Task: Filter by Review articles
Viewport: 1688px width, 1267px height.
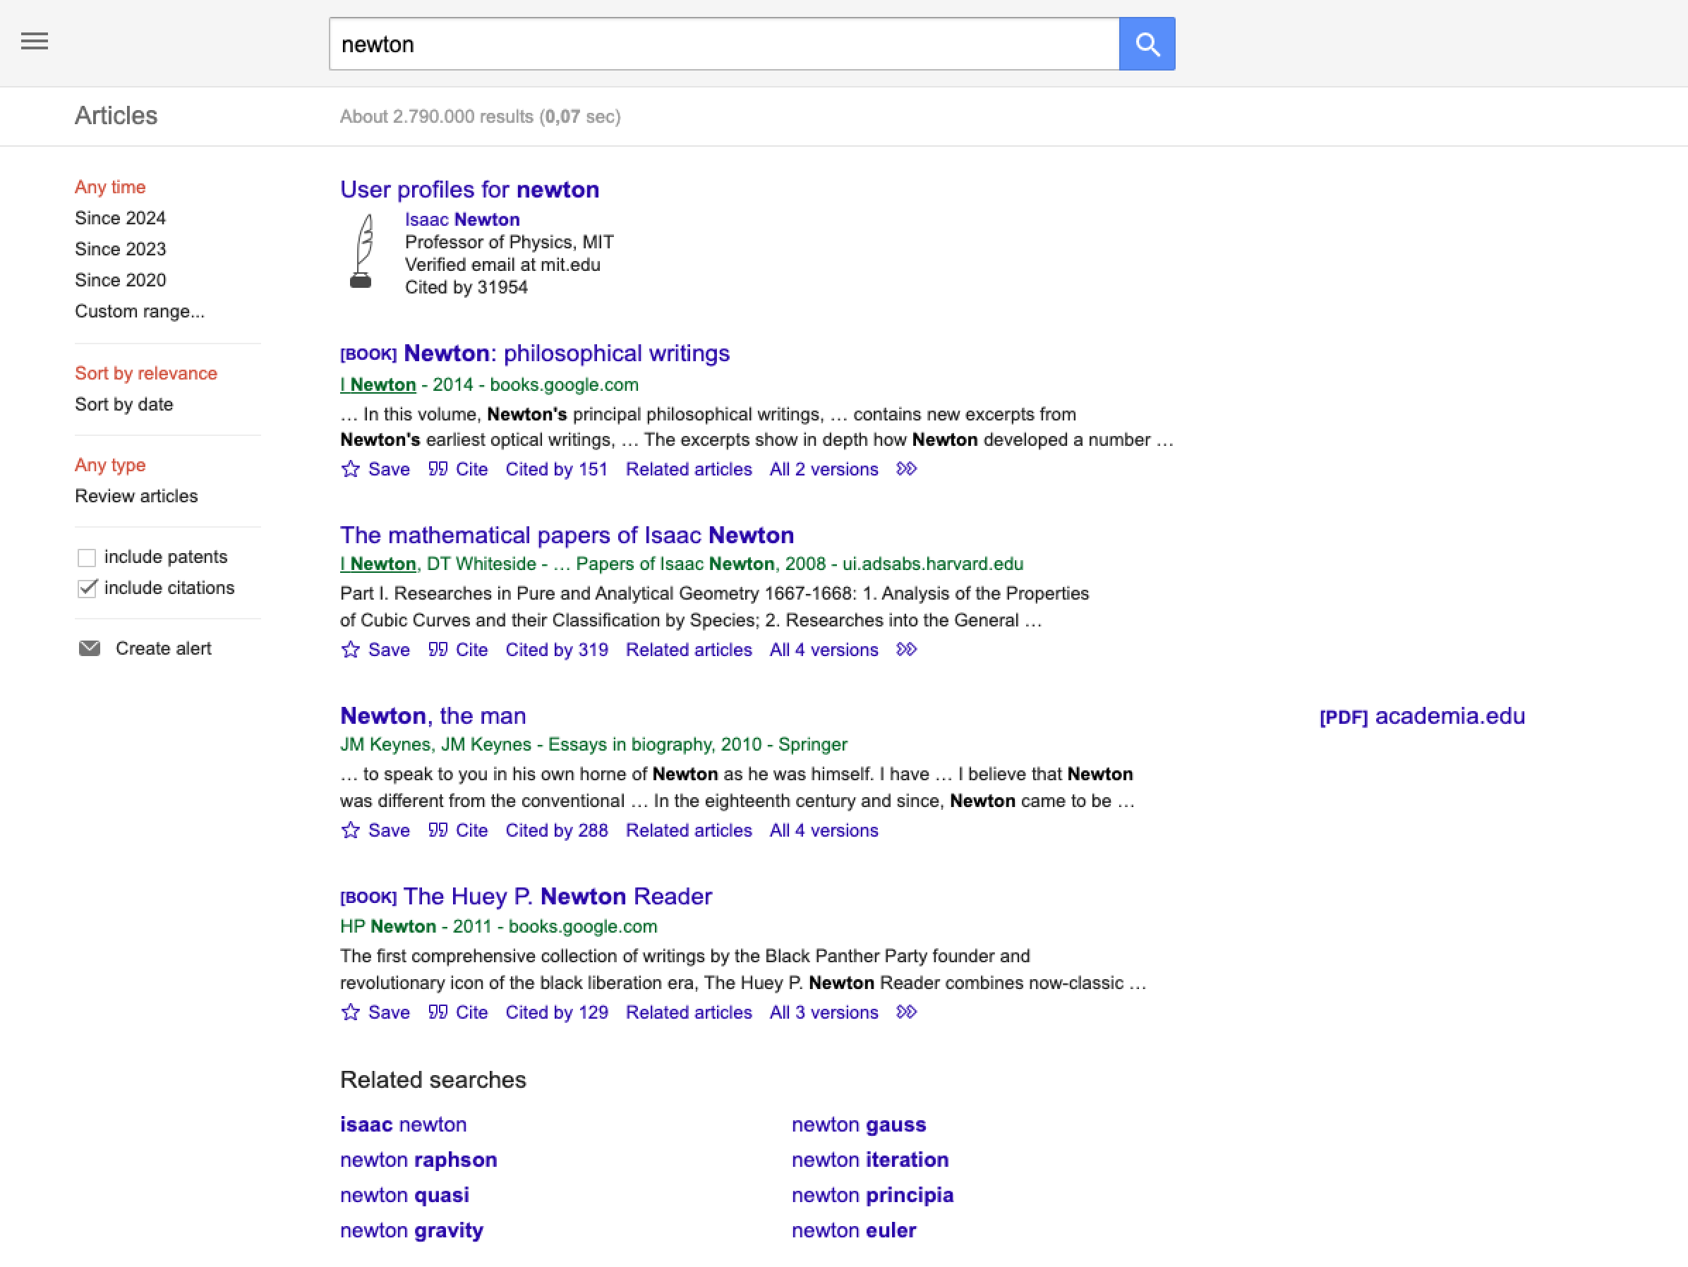Action: click(135, 496)
